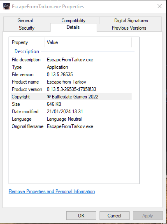Screen dimensions: 167x224
Task: Confirm with the OK button
Action: 81,216
